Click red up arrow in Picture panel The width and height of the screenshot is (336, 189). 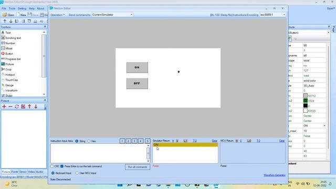pyautogui.click(x=29, y=107)
